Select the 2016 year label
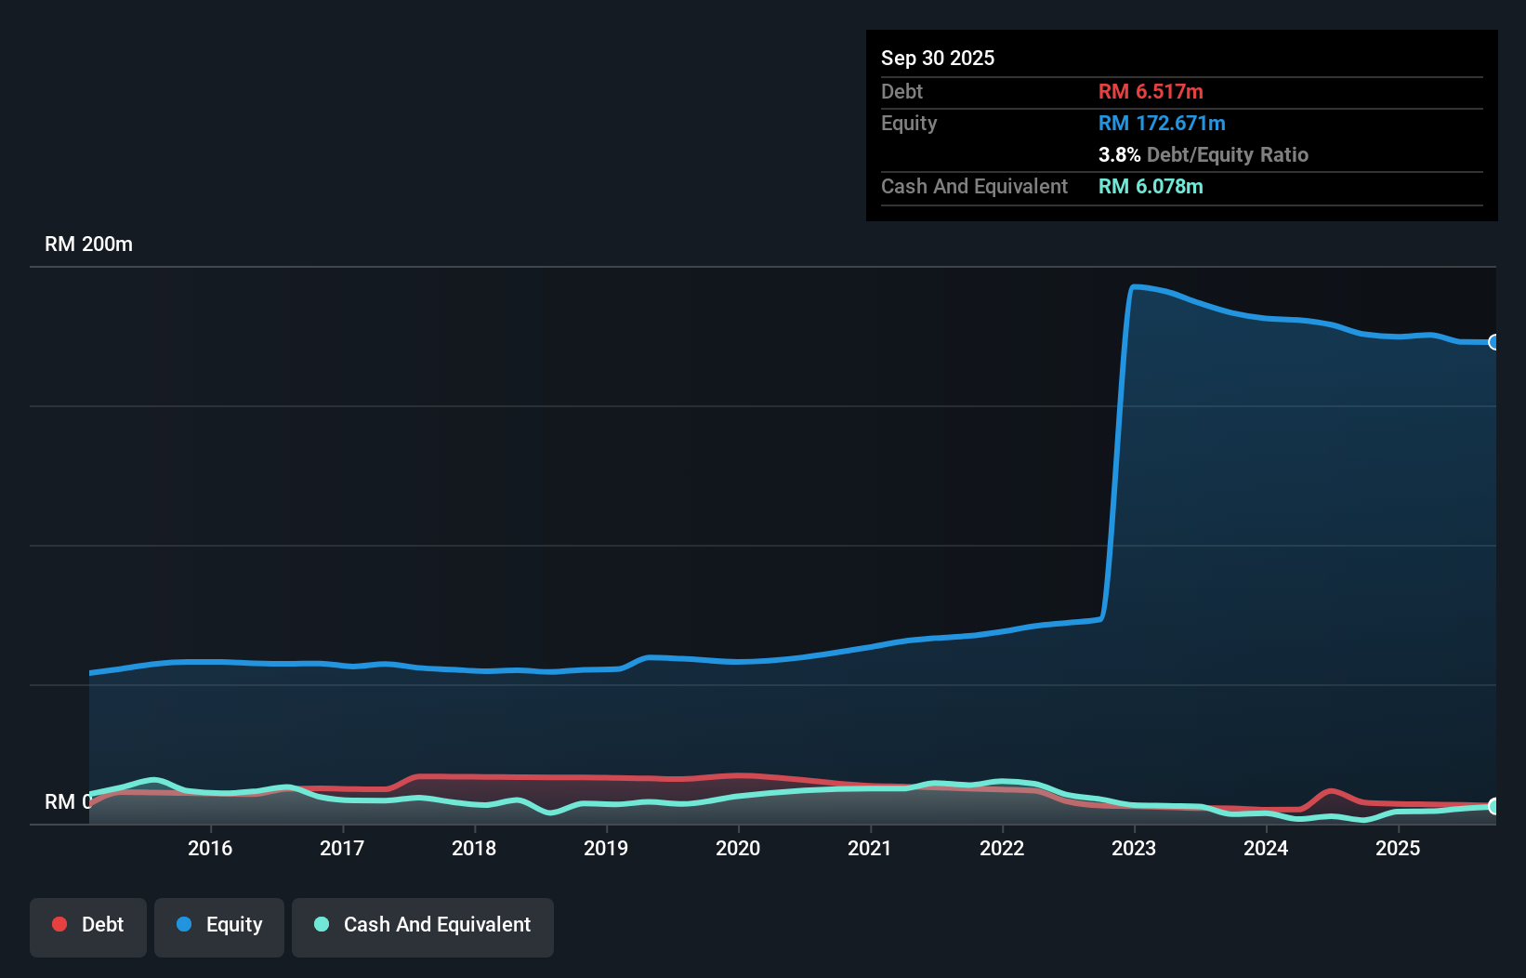This screenshot has width=1526, height=978. (x=211, y=849)
